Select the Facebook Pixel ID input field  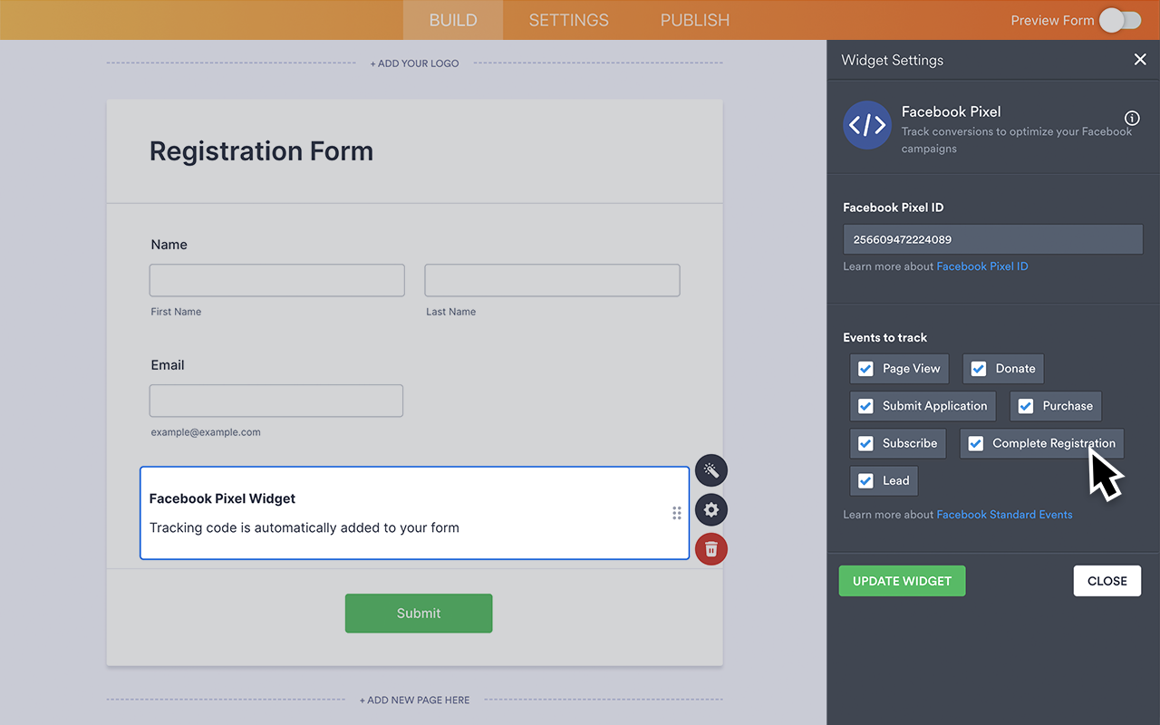pos(992,239)
